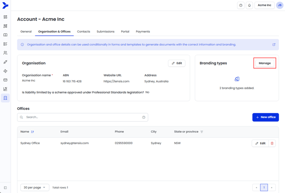
Task: Open the notifications bell
Action: tap(249, 6)
